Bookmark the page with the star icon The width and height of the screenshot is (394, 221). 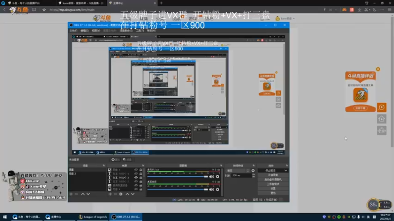click(44, 10)
